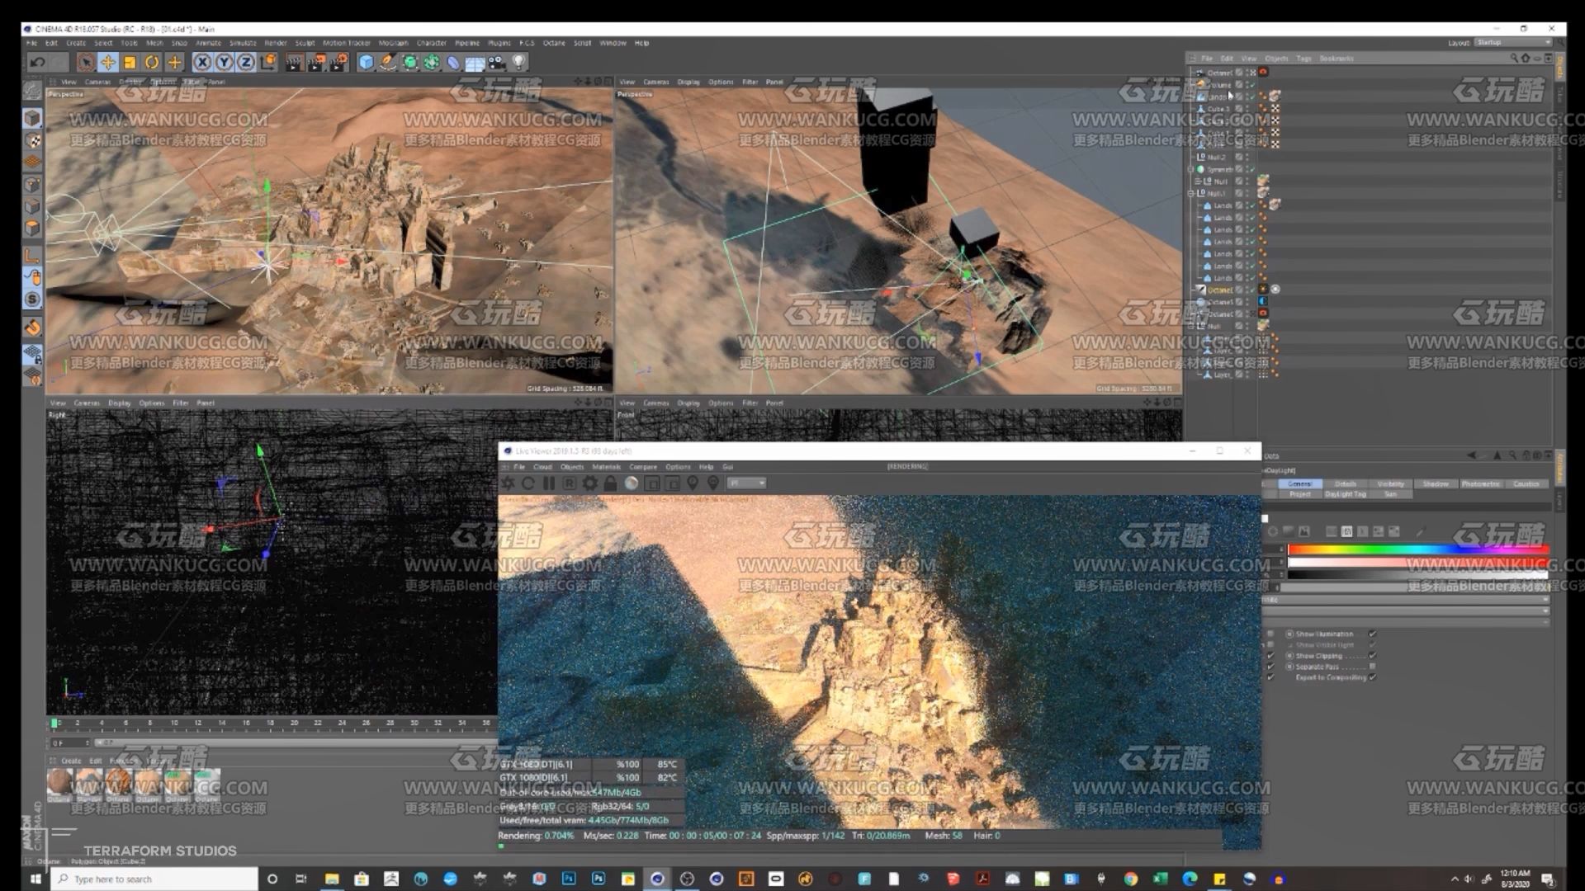Switch to the General tab
Image resolution: width=1585 pixels, height=891 pixels.
(x=1300, y=484)
